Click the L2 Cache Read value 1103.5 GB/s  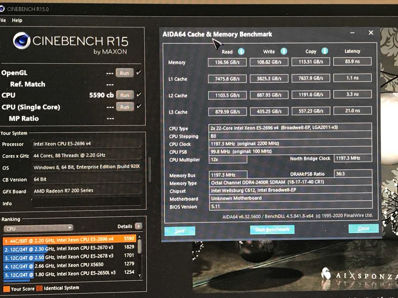click(x=227, y=95)
